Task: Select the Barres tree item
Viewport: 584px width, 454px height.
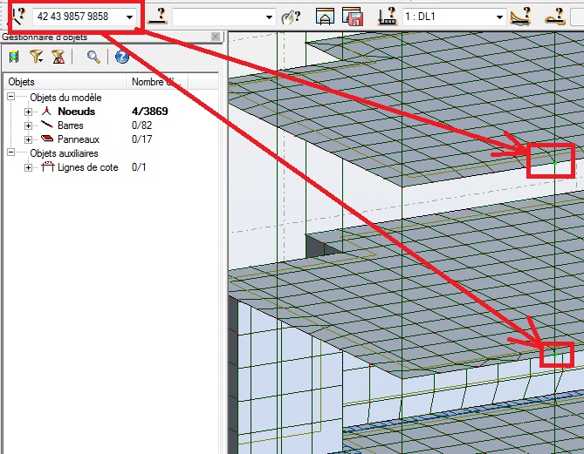Action: tap(71, 125)
